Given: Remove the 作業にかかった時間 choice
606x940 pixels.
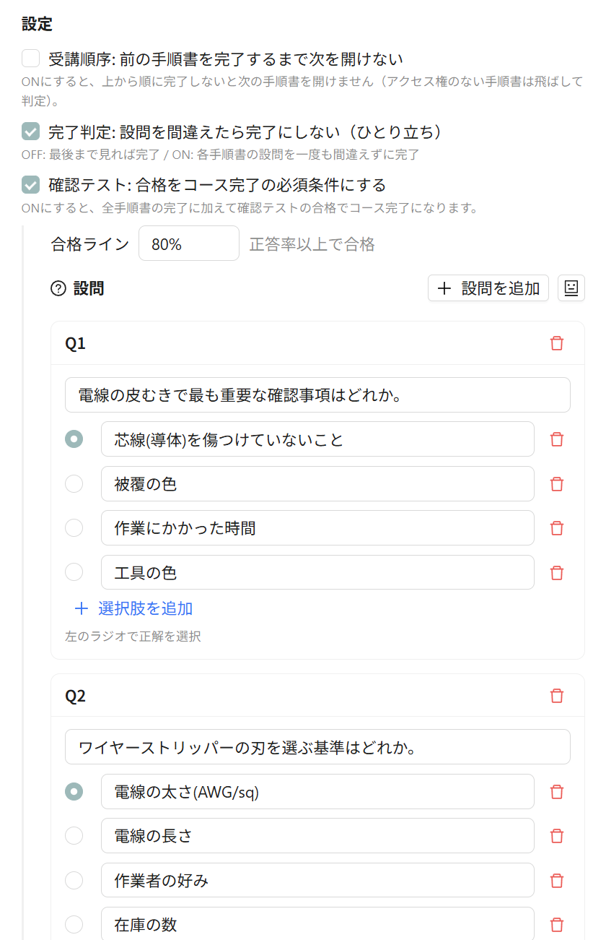Looking at the screenshot, I should (x=556, y=528).
